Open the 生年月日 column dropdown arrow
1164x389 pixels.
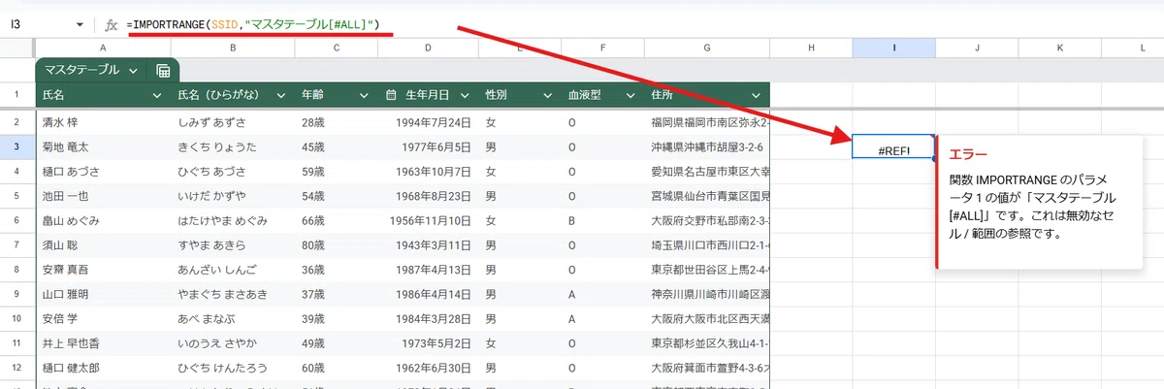(465, 95)
